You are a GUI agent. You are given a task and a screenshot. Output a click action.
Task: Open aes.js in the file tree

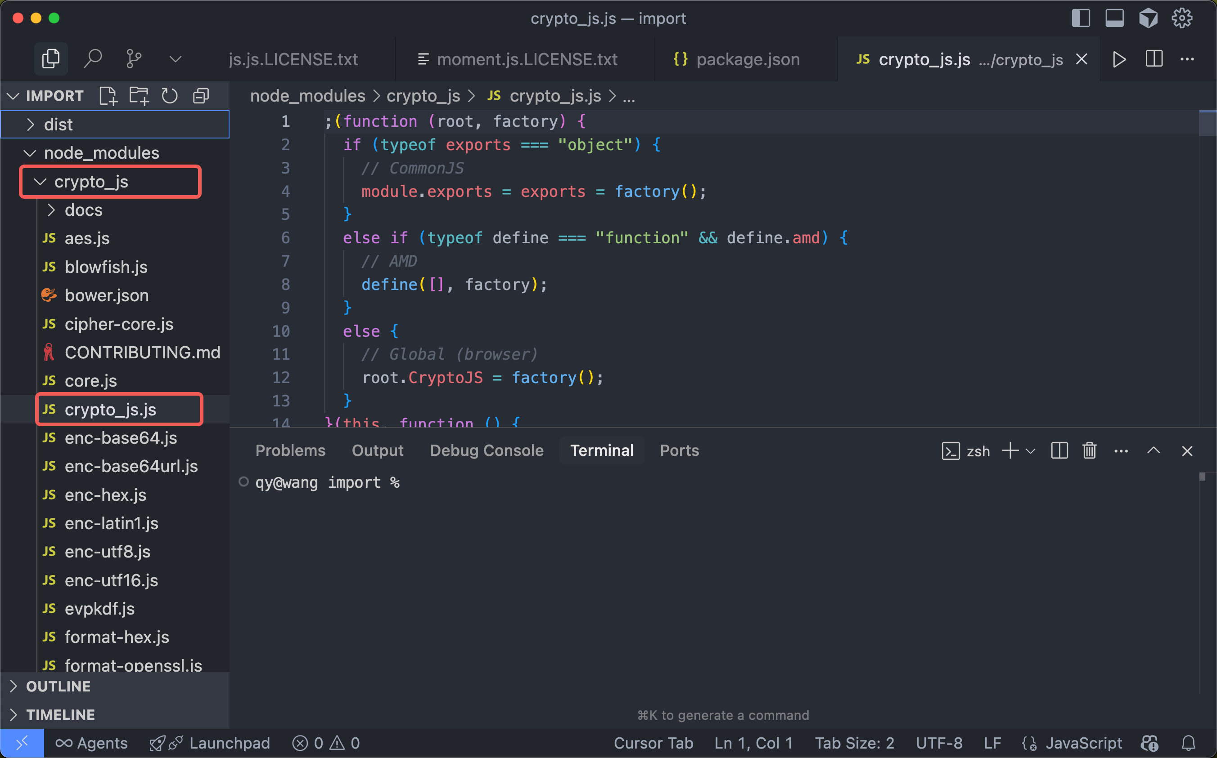87,239
